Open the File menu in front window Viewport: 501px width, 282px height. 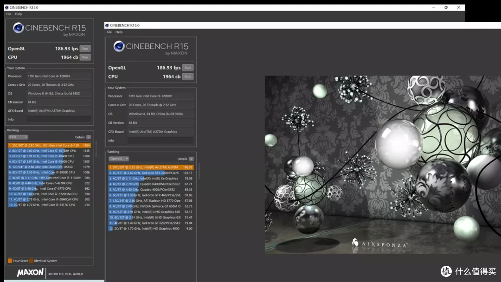coord(109,32)
